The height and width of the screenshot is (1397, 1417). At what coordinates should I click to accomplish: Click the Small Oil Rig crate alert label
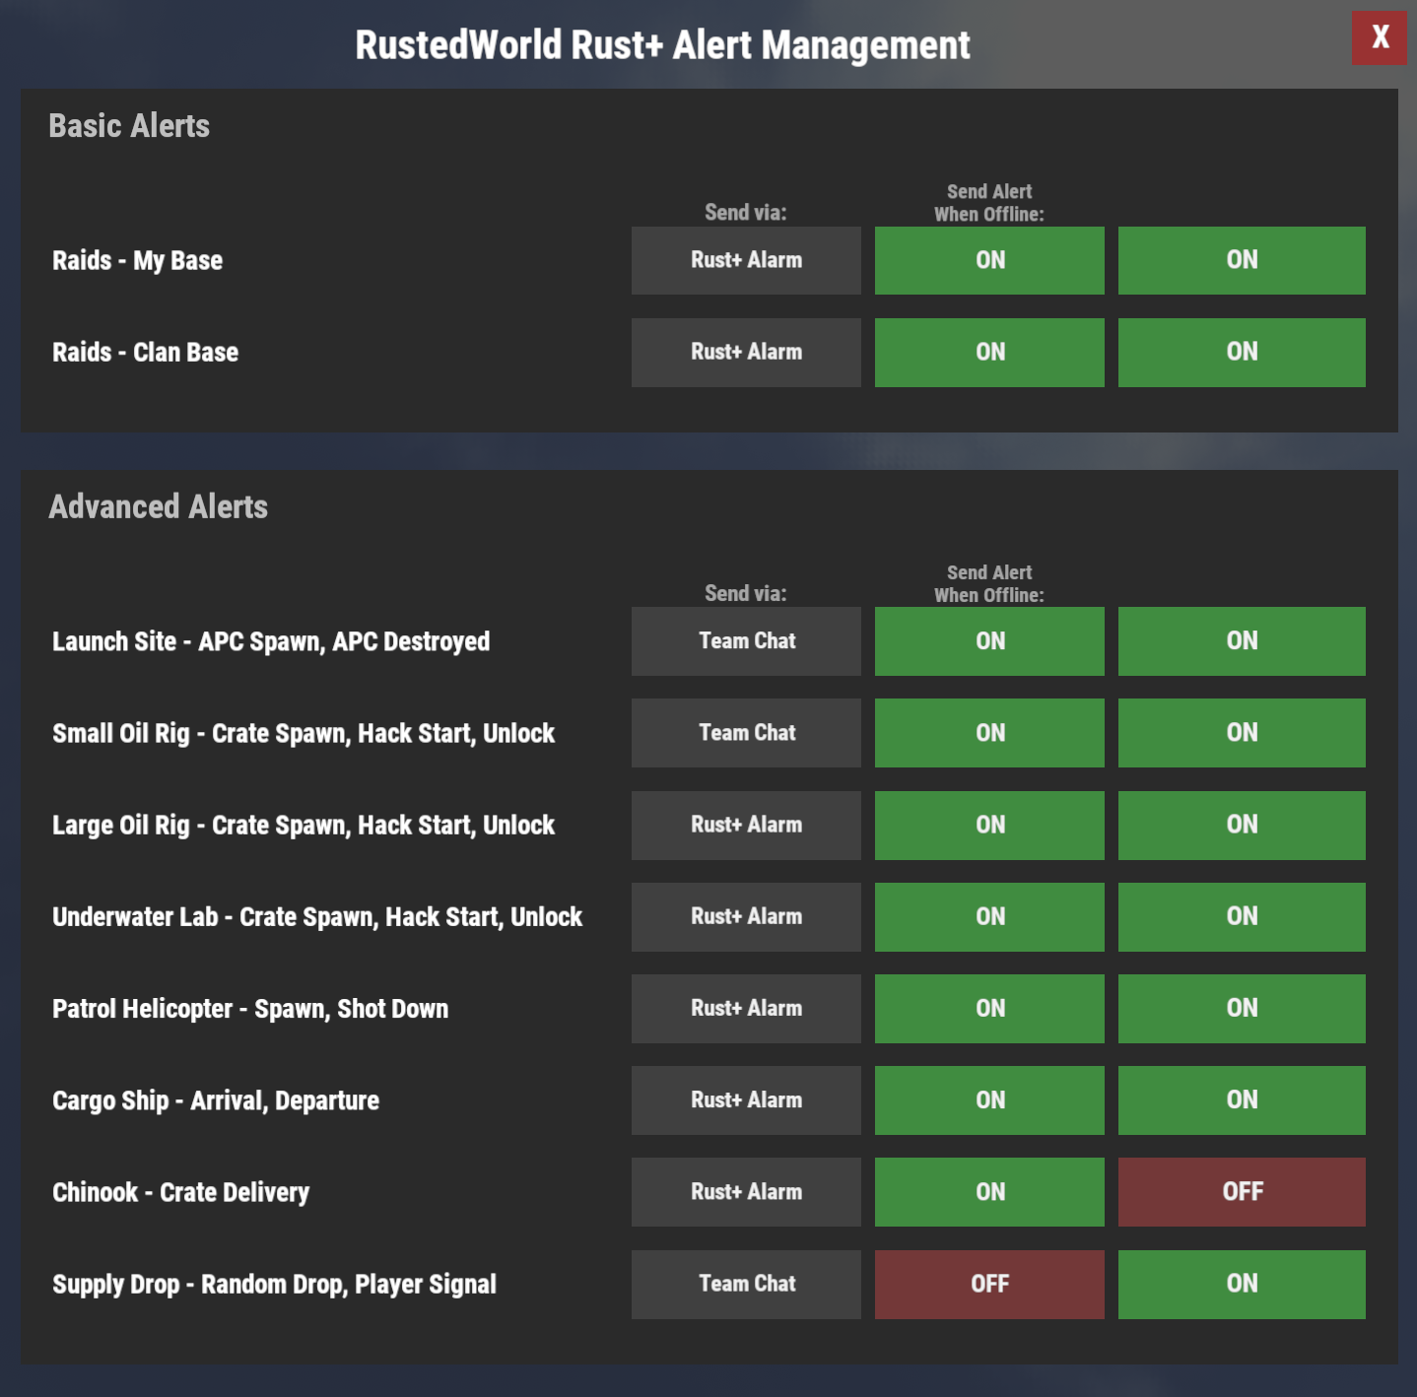coord(304,734)
